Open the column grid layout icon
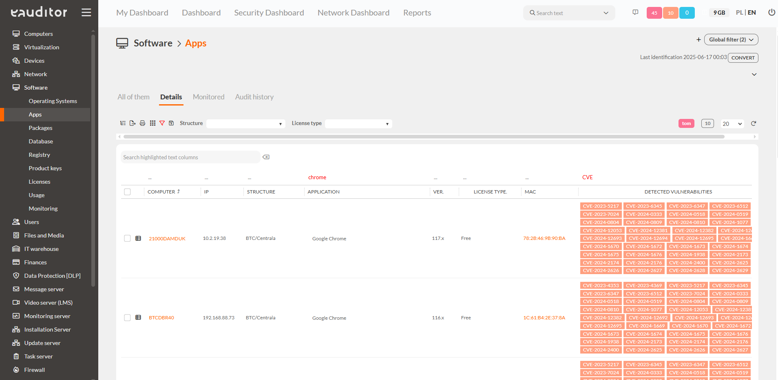This screenshot has width=778, height=380. pos(153,123)
